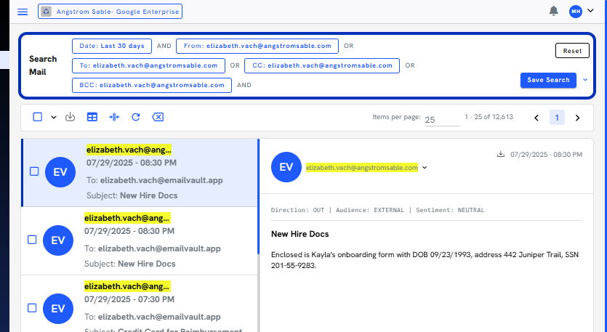Save the current search
This screenshot has width=607, height=332.
click(548, 80)
